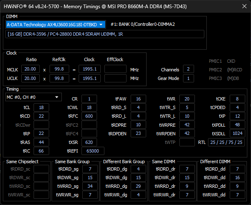Click the Channels value field
Image resolution: width=251 pixels, height=205 pixels.
coord(188,69)
